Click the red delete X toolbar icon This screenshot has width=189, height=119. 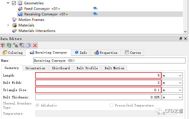tap(35, 45)
